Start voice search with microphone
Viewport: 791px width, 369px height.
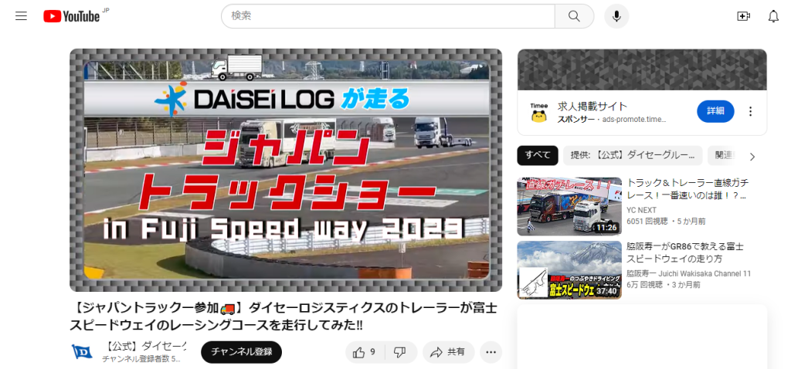click(616, 16)
